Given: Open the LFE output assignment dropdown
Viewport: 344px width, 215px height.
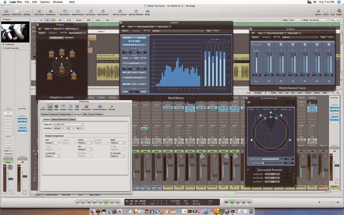Looking at the screenshot, I should point(85,149).
